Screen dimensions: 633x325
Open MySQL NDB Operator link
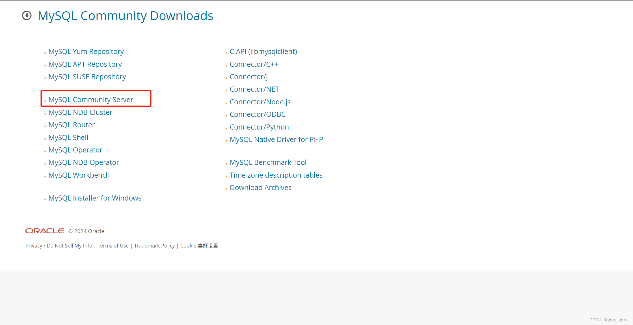(84, 162)
